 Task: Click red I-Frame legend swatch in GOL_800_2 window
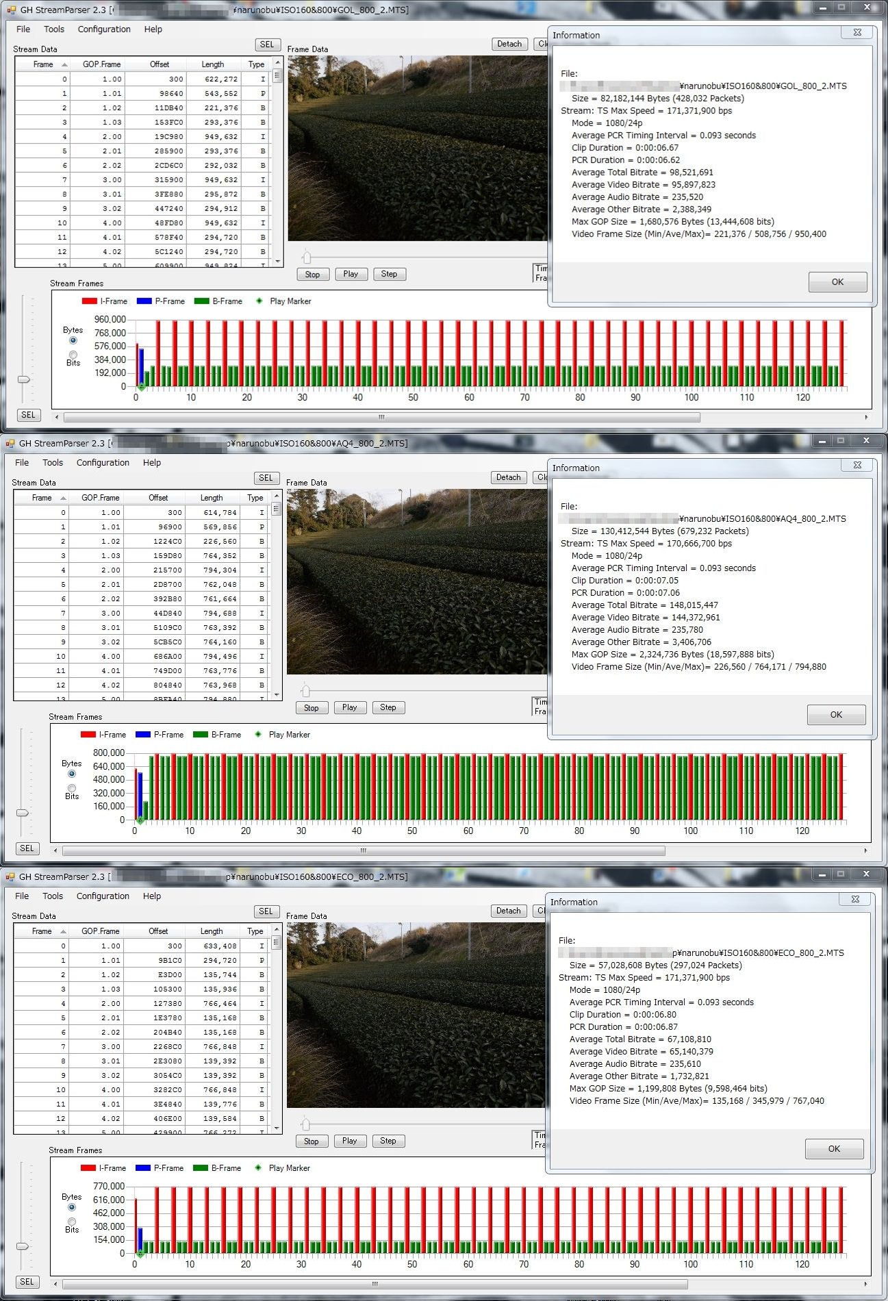89,301
